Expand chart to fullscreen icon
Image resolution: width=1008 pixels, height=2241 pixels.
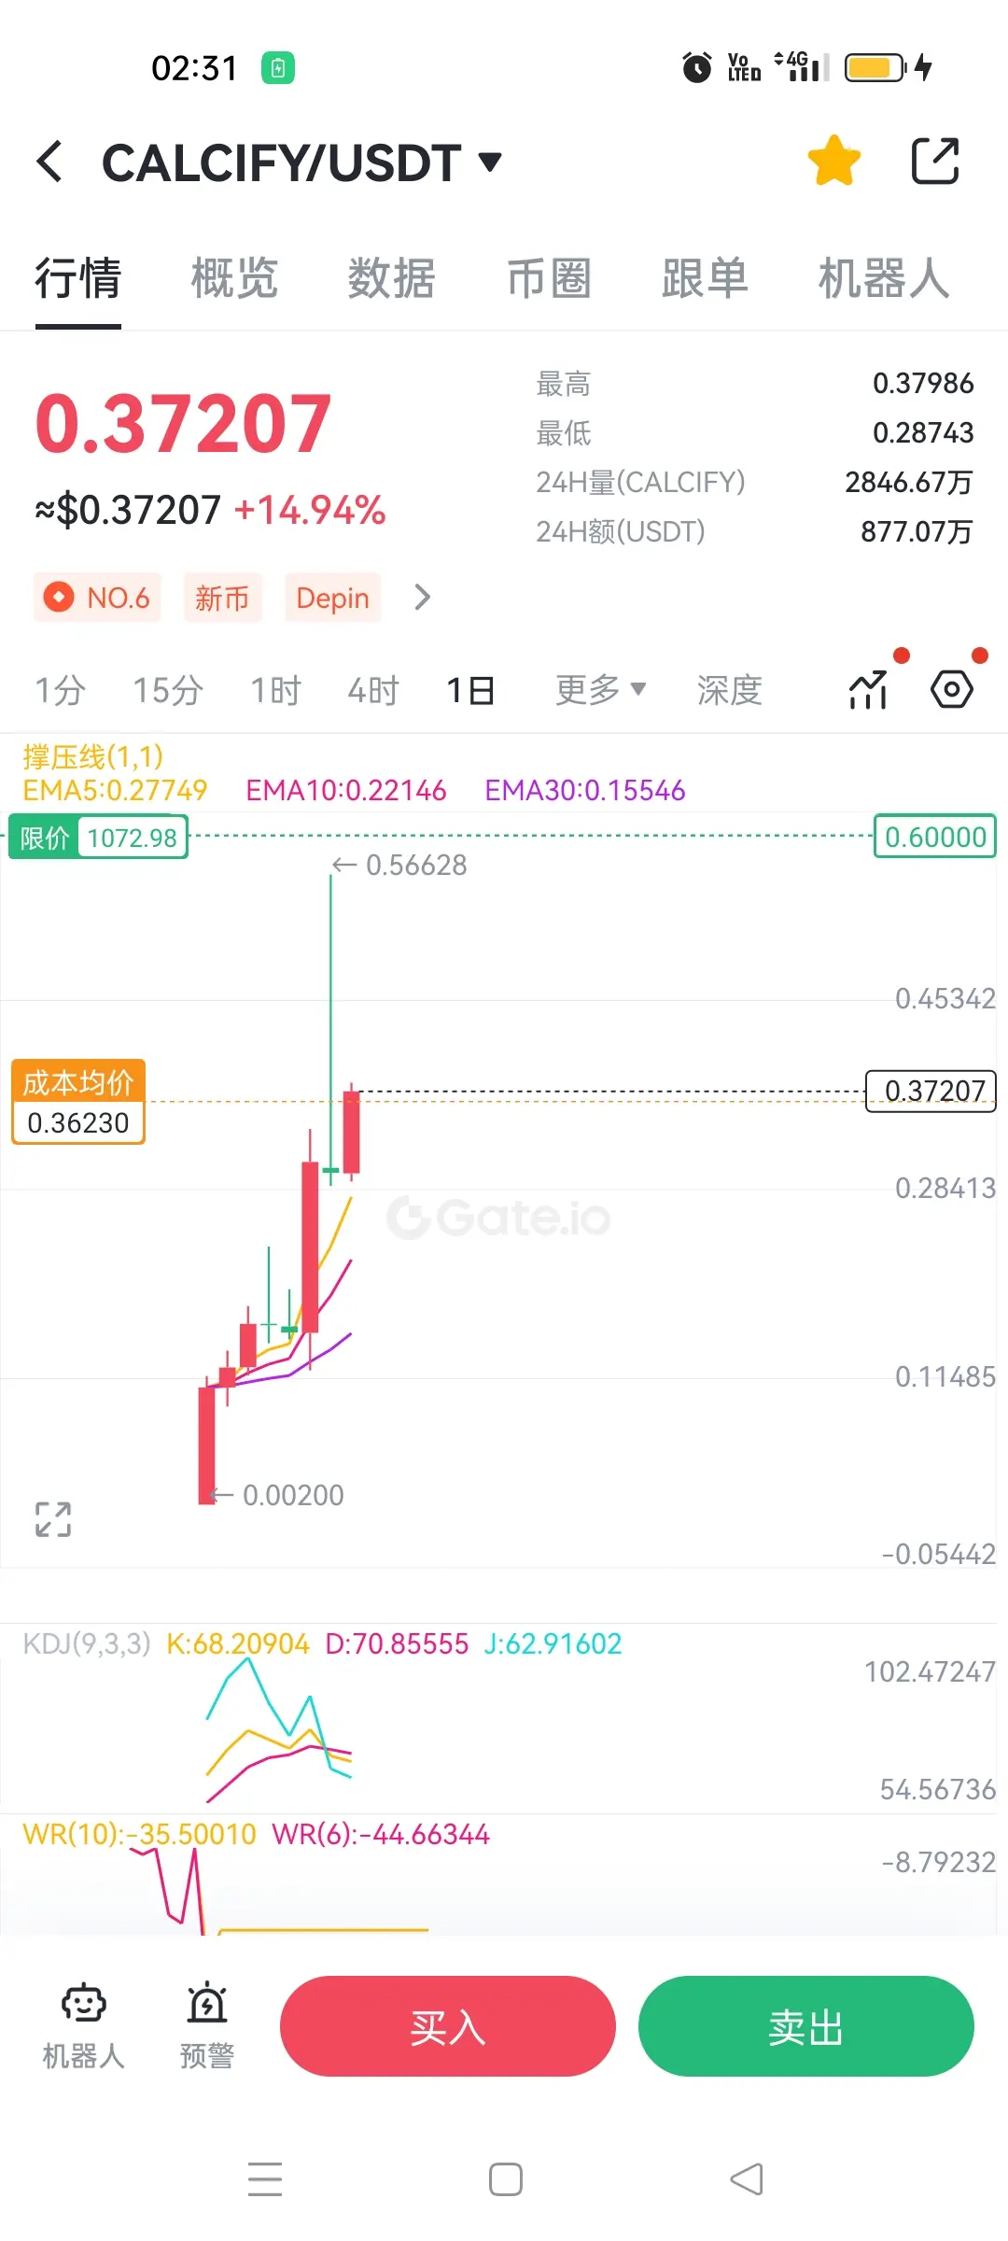point(53,1519)
